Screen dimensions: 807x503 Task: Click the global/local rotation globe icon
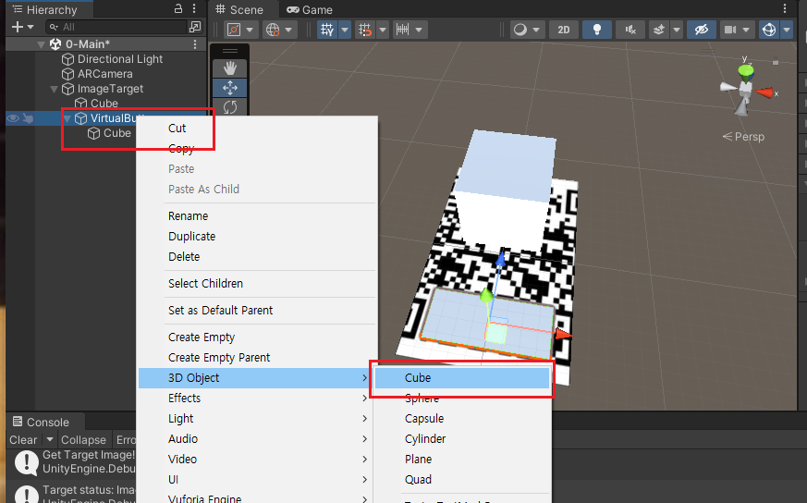[x=273, y=30]
